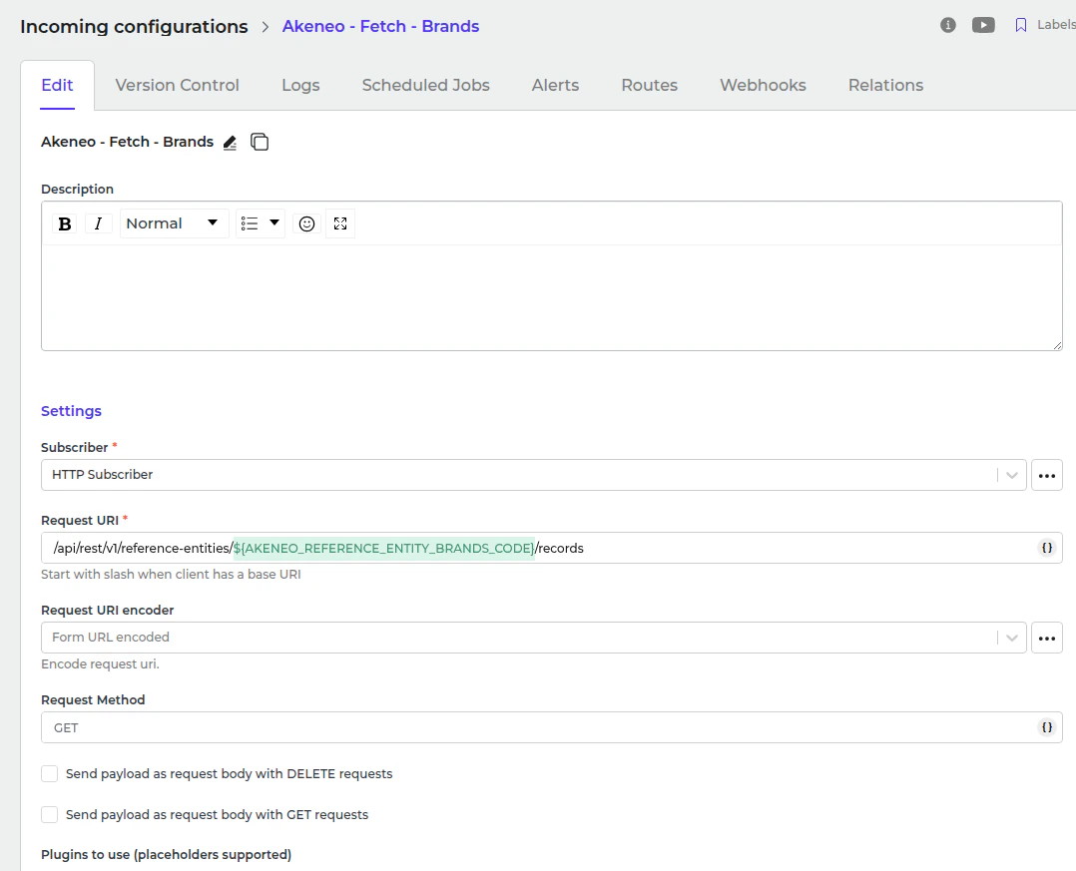Screen dimensions: 1076x871
Task: Open placeholder braces in Request Method field
Action: [x=1047, y=727]
